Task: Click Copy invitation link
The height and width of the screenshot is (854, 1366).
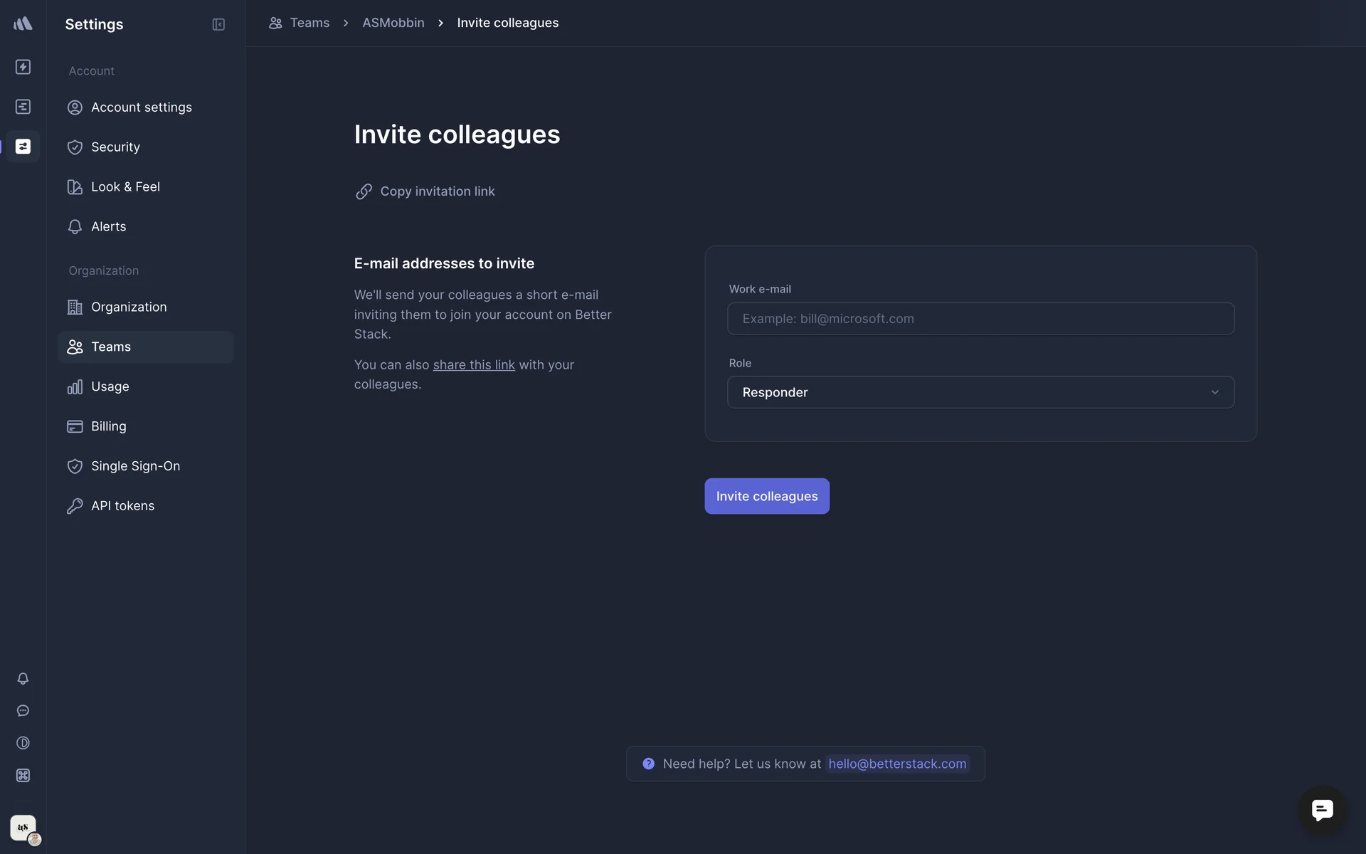Action: click(x=437, y=191)
